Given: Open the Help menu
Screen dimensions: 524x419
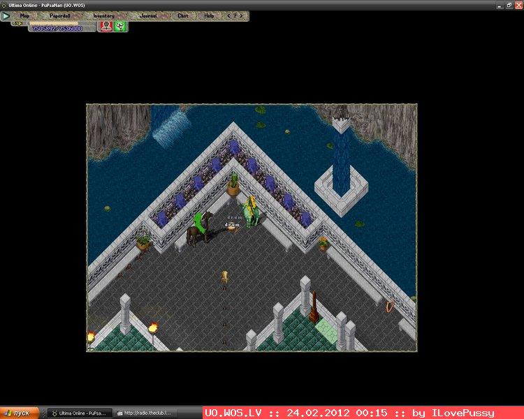Looking at the screenshot, I should point(209,15).
